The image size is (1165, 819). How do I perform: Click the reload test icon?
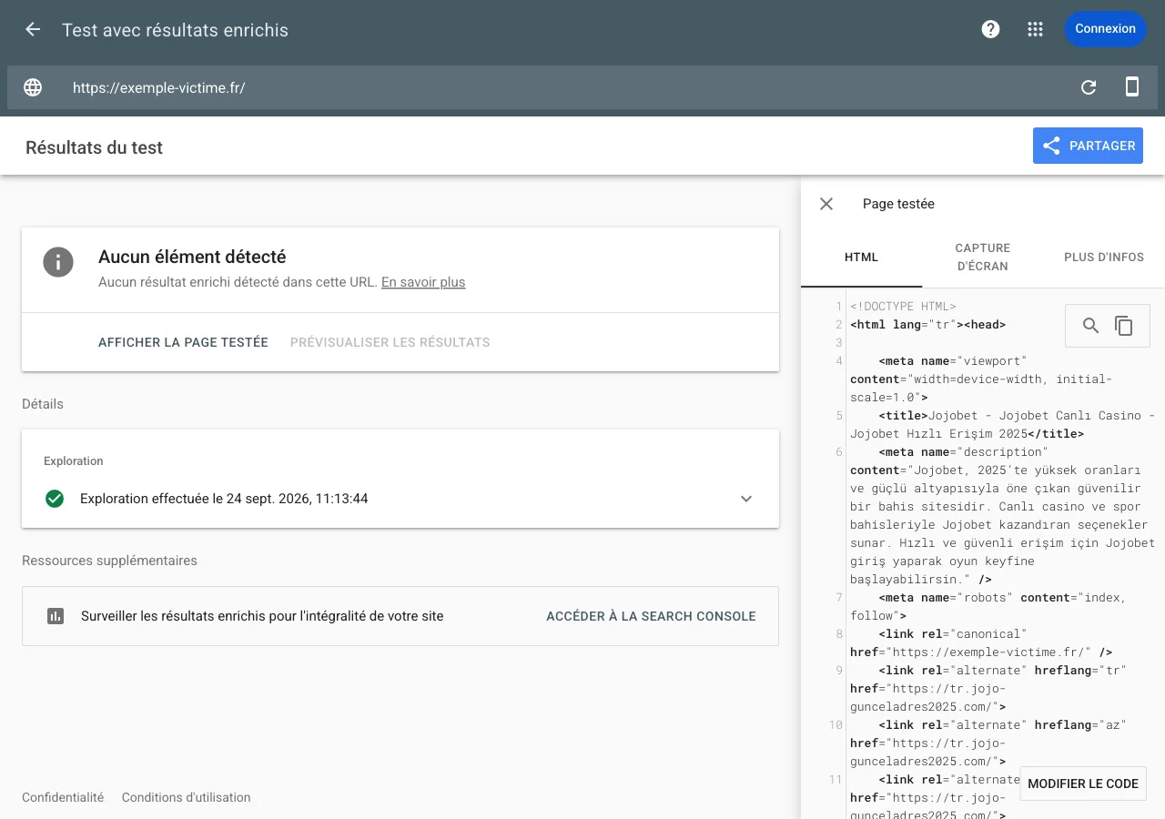(1089, 87)
